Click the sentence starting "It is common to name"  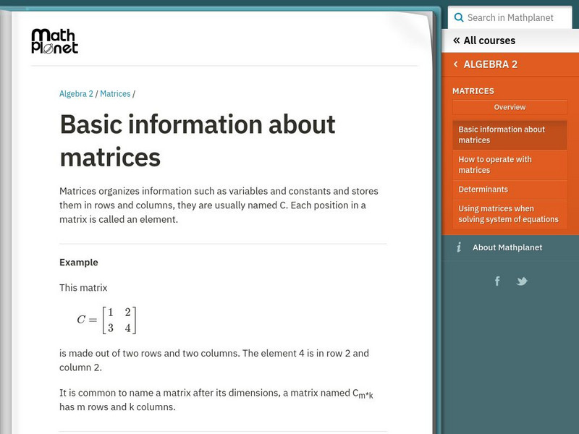216,400
